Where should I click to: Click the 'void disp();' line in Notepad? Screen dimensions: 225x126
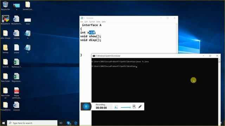[x=91, y=40]
